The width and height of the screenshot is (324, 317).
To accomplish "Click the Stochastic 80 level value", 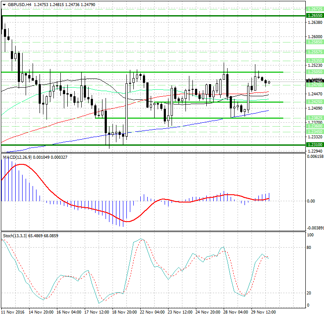I will (310, 248).
